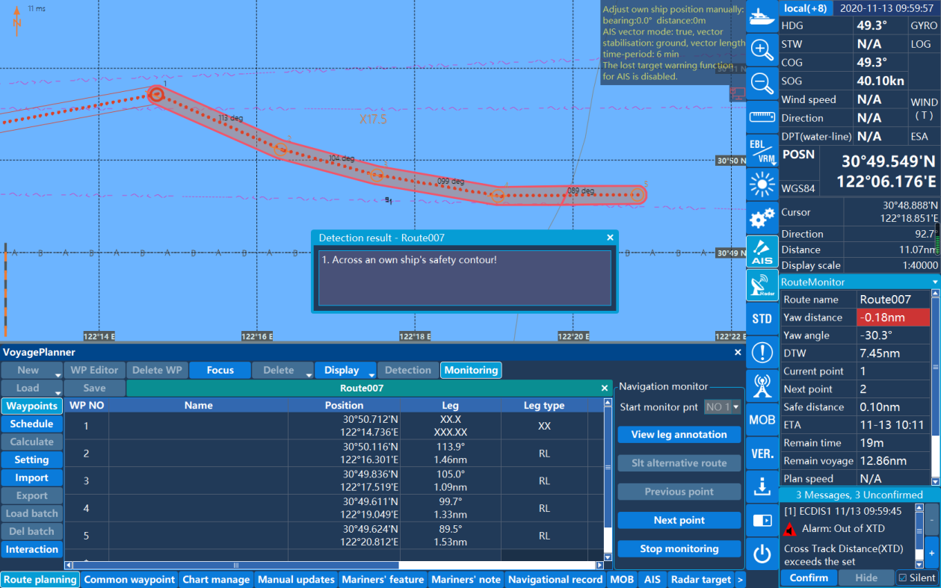Select the Mariners' feature tab

[x=383, y=579]
